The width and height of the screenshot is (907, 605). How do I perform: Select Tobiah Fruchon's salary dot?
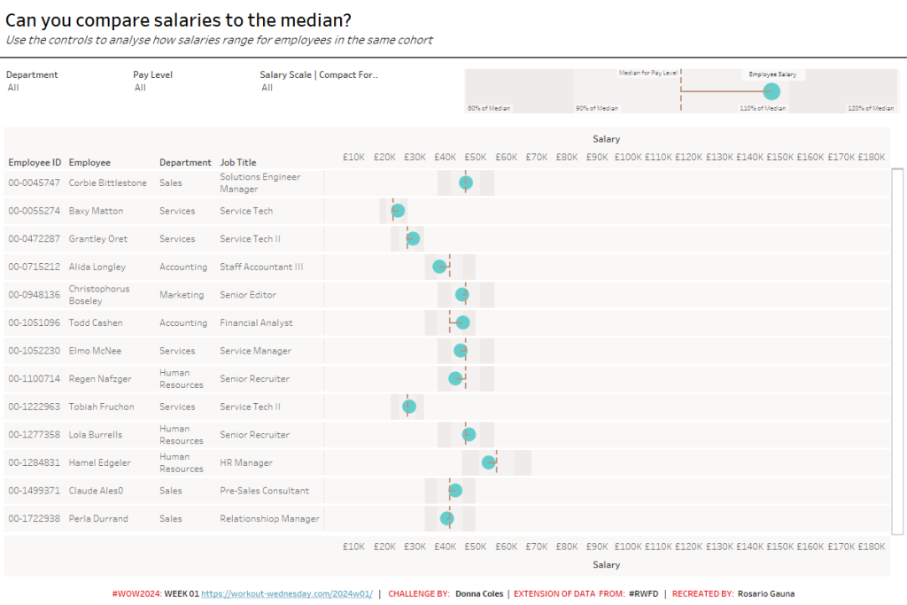coord(409,407)
